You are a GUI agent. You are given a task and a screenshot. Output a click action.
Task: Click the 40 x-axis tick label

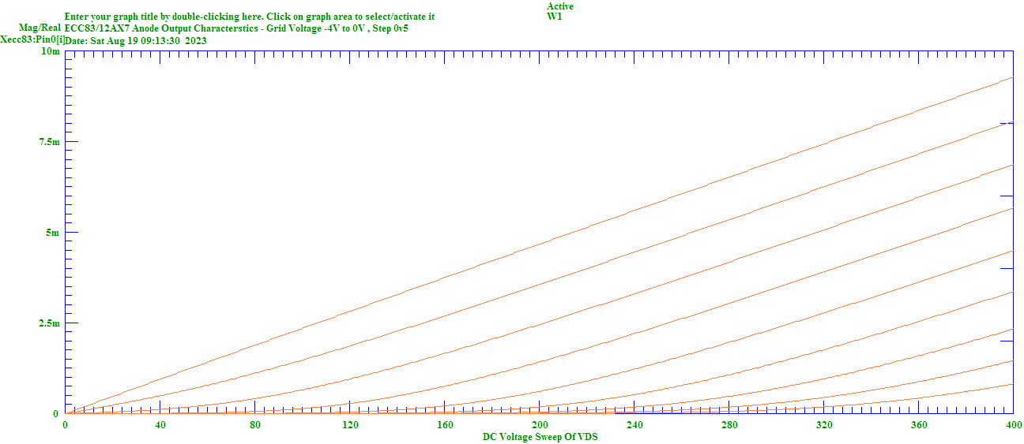point(160,425)
